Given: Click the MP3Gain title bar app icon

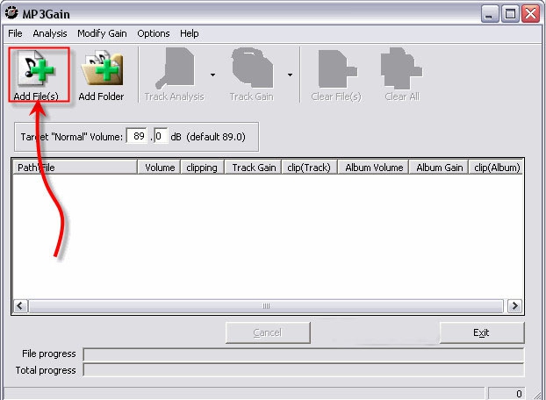Looking at the screenshot, I should (x=11, y=12).
